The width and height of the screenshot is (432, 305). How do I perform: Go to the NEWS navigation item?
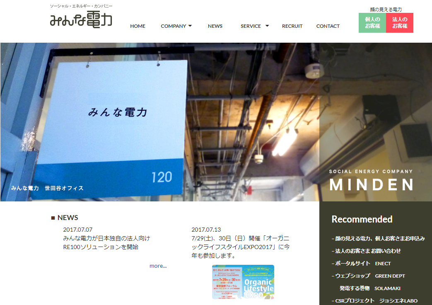pyautogui.click(x=215, y=26)
